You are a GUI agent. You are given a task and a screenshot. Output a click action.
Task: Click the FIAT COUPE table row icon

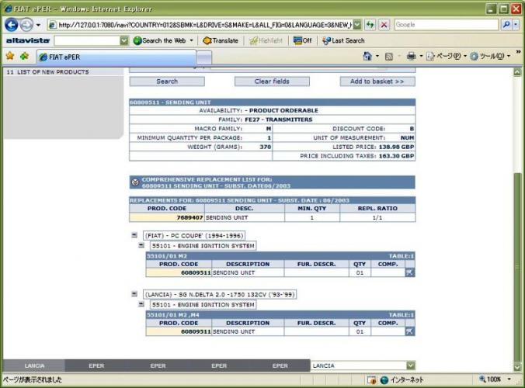pos(409,272)
